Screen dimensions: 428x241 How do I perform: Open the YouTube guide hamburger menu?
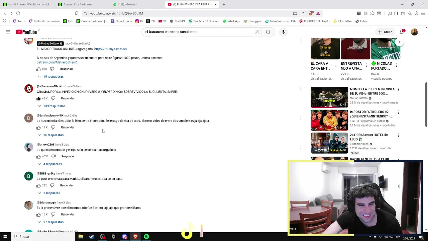8,32
